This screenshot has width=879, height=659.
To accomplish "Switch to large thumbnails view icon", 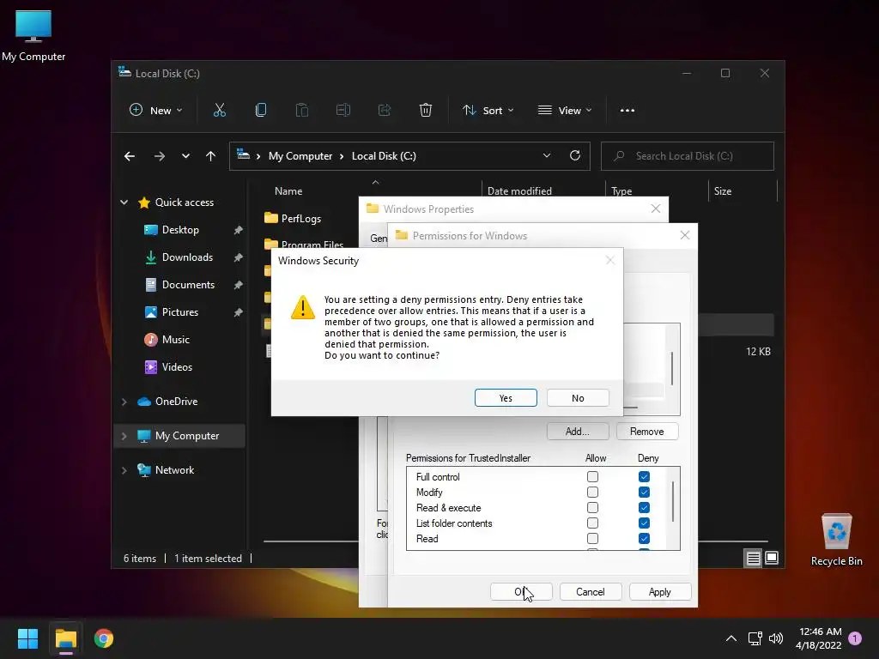I will (772, 558).
